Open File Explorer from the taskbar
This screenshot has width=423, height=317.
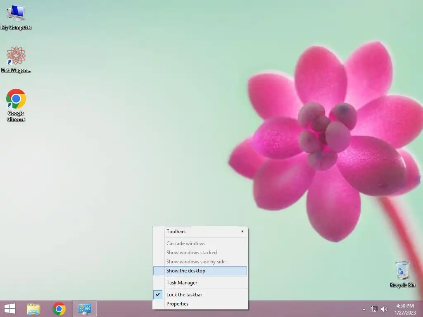point(33,309)
